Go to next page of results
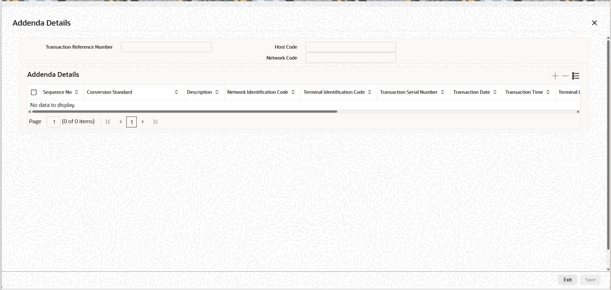 point(143,122)
